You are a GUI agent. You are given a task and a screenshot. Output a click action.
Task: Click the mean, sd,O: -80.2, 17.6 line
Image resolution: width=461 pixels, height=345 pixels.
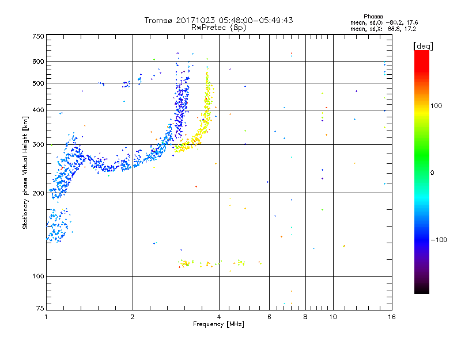(384, 22)
